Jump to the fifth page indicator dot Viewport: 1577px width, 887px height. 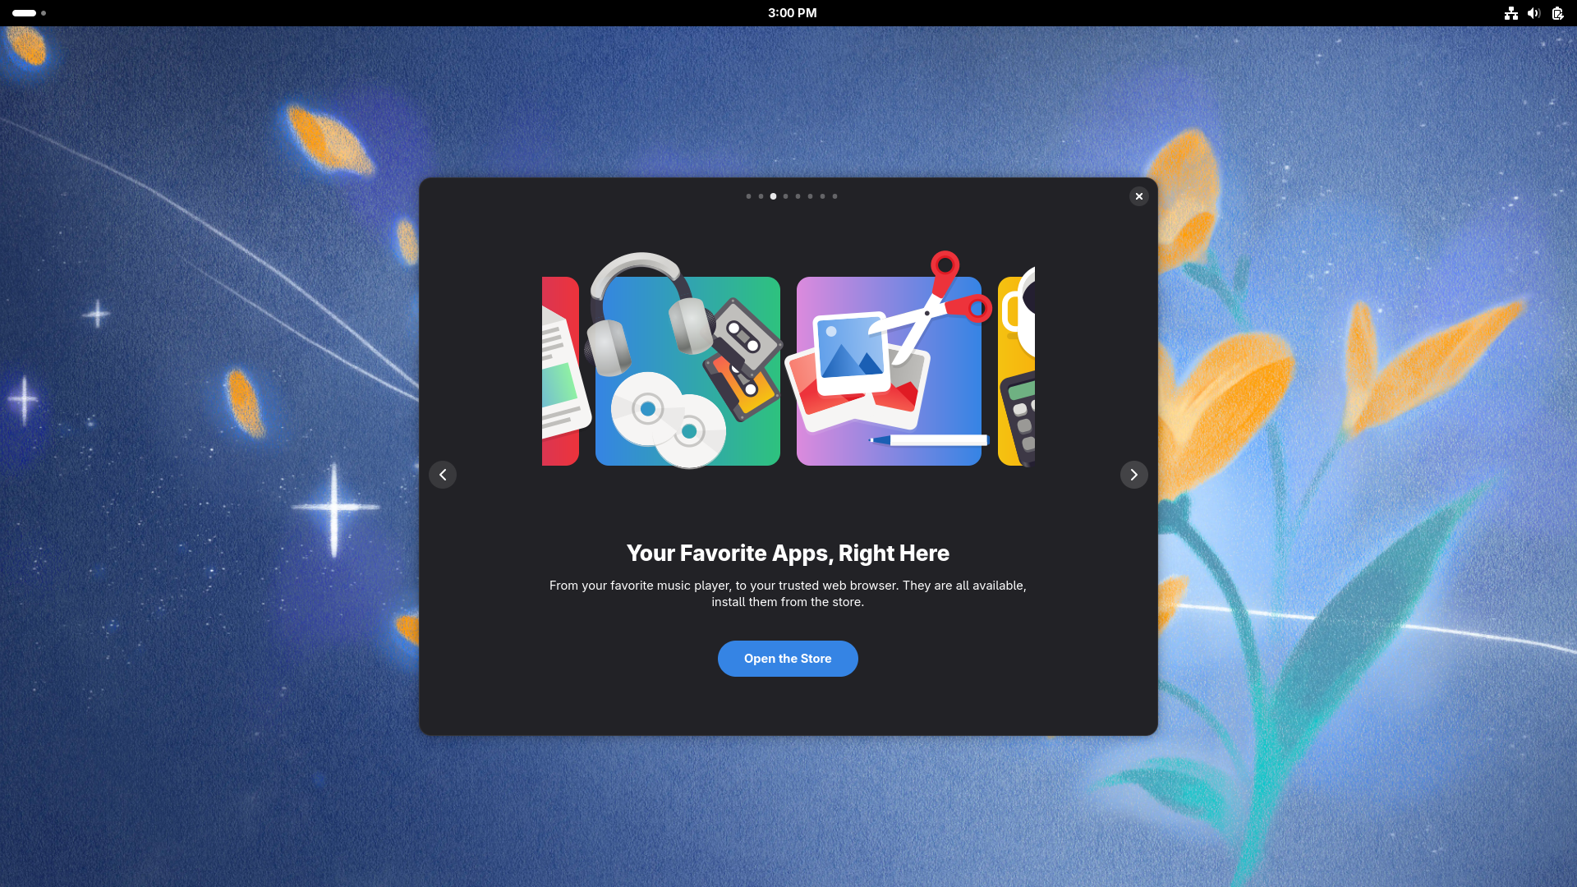click(798, 196)
